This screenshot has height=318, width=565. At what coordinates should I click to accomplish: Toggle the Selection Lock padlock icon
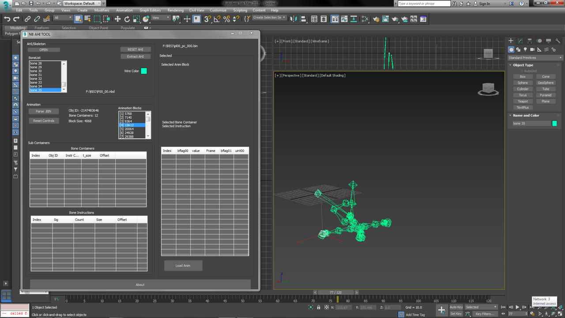tap(319, 307)
